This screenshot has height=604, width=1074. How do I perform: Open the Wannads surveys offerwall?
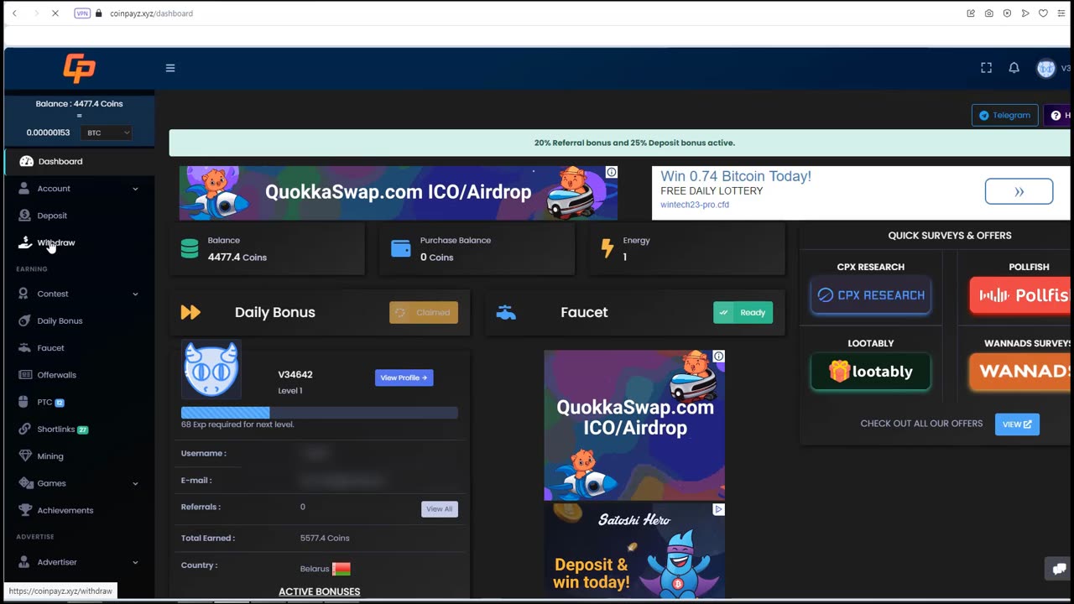point(1019,372)
